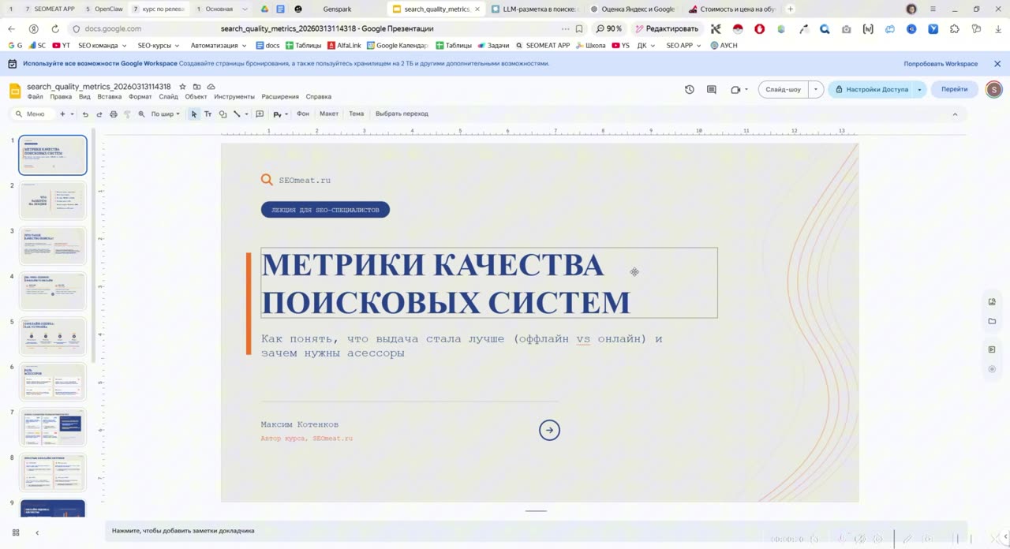
Task: Open browser downloads arrow icon
Action: (x=997, y=28)
